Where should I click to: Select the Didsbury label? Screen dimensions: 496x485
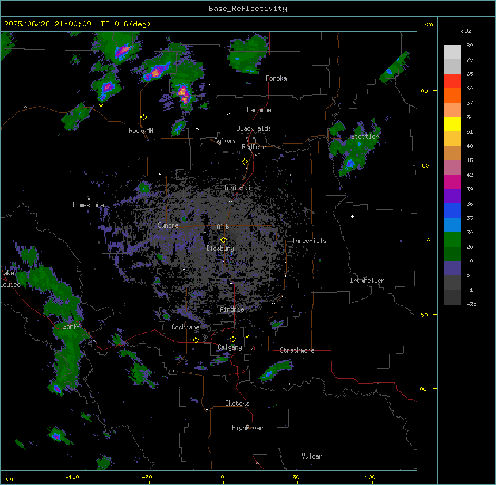[x=220, y=248]
